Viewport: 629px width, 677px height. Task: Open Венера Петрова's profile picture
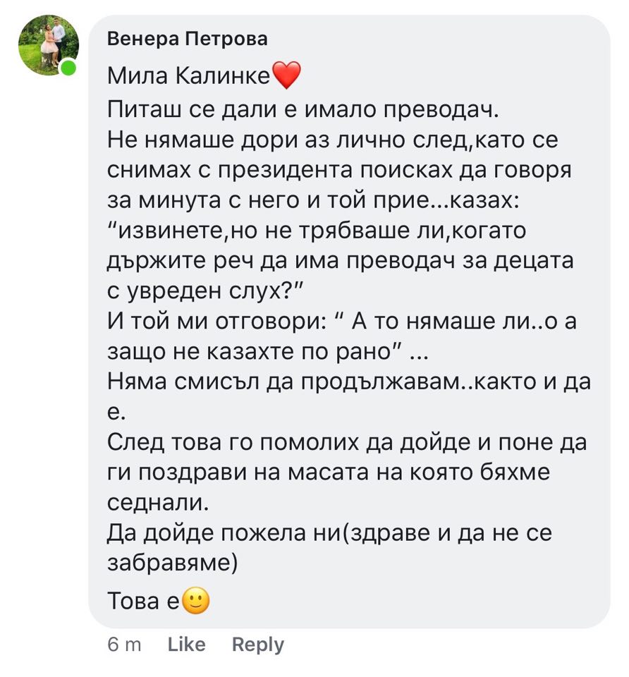pyautogui.click(x=48, y=45)
